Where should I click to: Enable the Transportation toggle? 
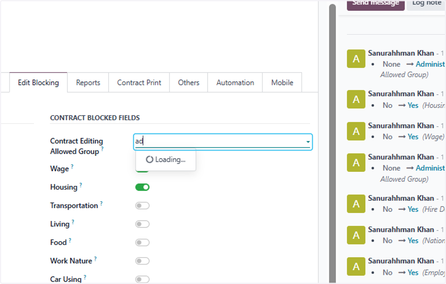coord(142,206)
